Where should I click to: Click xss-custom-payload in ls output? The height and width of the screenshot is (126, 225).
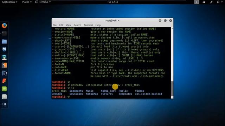pyautogui.click(x=148, y=94)
